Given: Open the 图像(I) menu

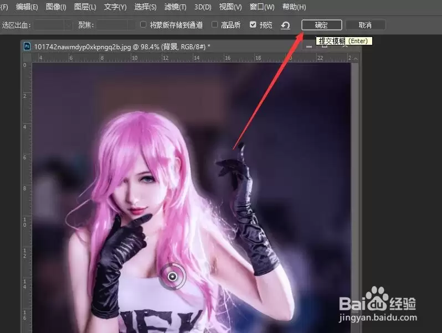Looking at the screenshot, I should (56, 7).
